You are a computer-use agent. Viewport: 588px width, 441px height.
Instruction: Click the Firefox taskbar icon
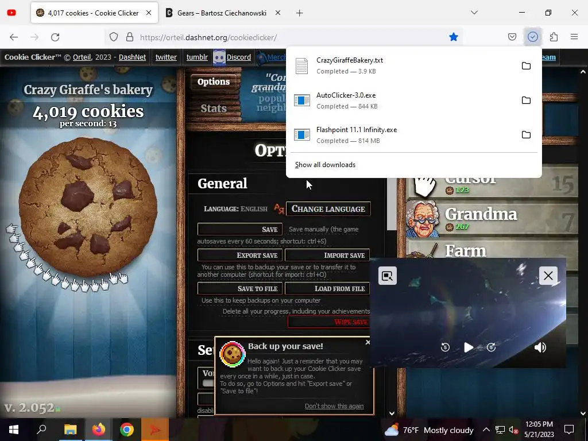[x=99, y=430]
